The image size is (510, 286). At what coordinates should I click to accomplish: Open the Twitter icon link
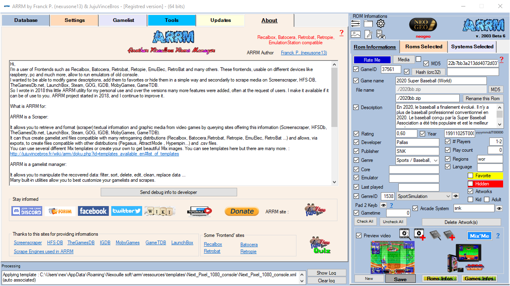tap(126, 211)
